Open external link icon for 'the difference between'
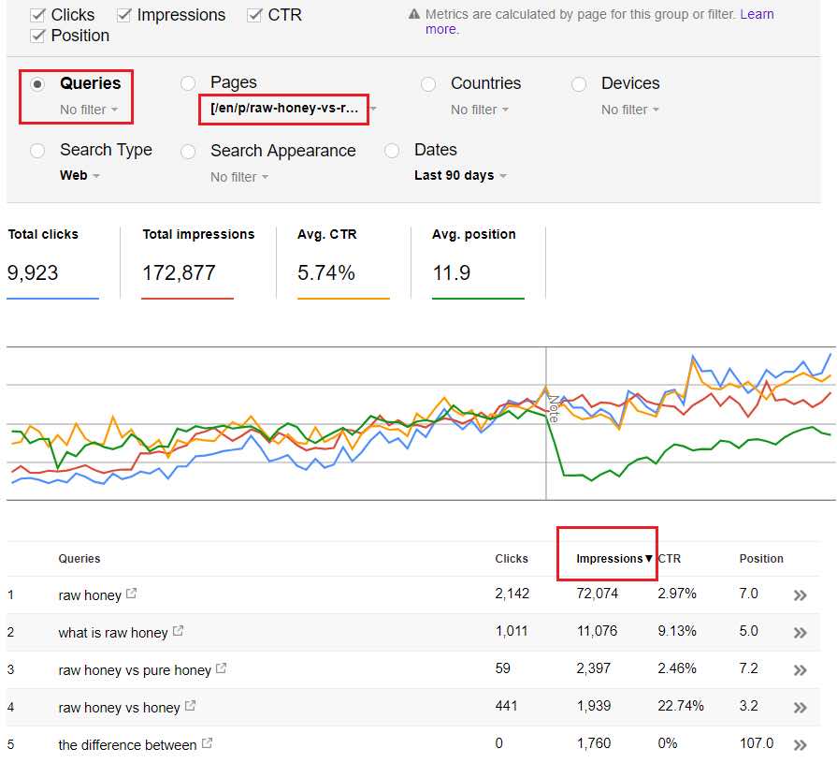The image size is (837, 763). coord(208,744)
